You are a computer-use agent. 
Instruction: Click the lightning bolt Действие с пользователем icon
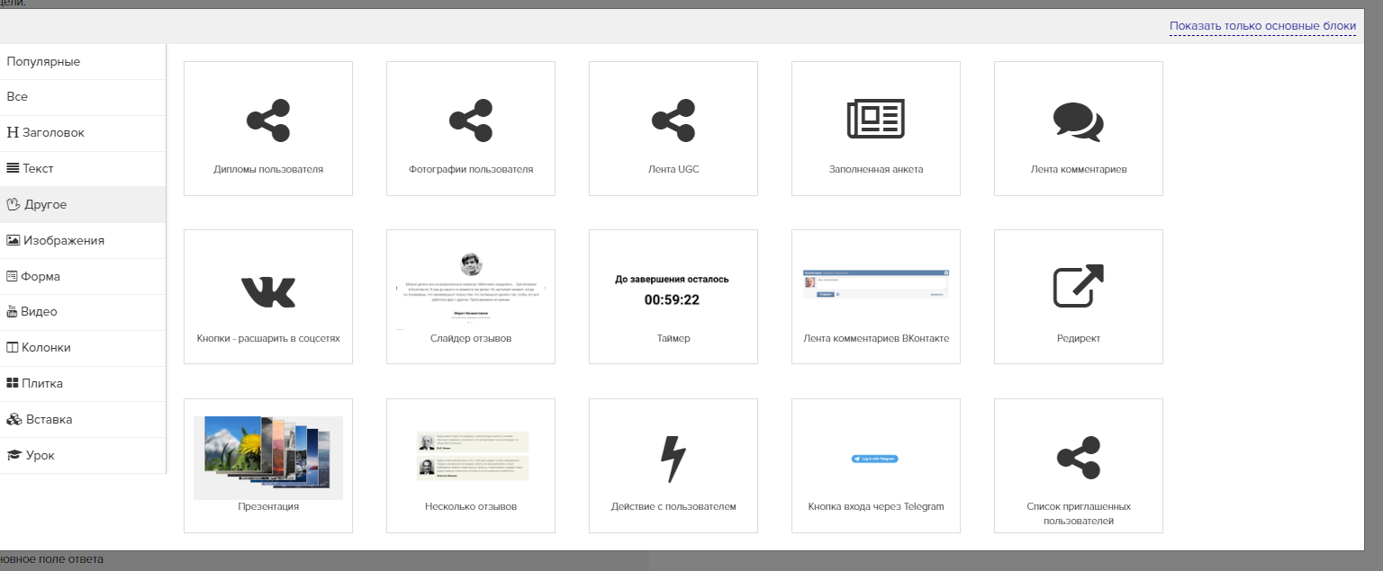[x=673, y=459]
